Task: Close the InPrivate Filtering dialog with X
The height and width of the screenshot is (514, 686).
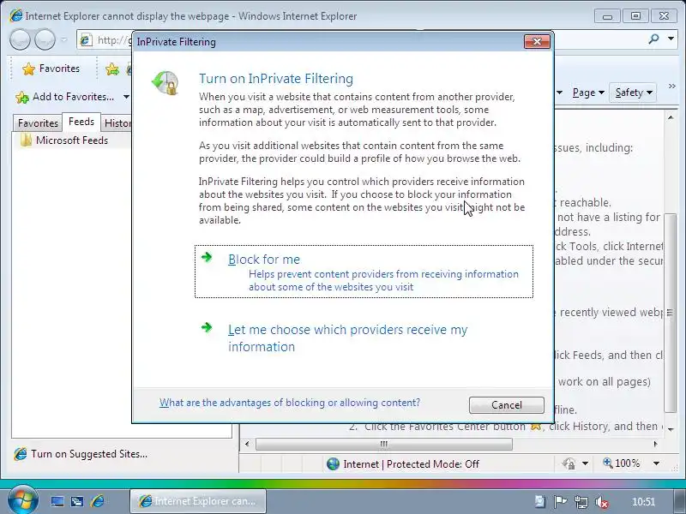Action: [537, 41]
